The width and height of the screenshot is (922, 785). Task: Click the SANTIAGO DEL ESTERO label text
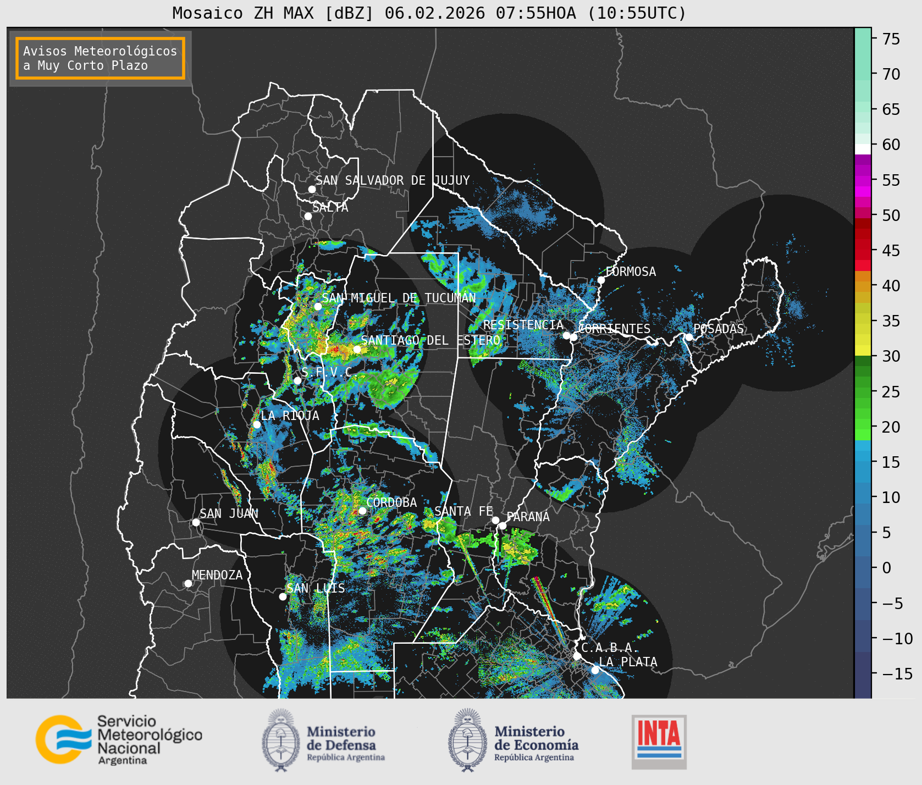(430, 340)
